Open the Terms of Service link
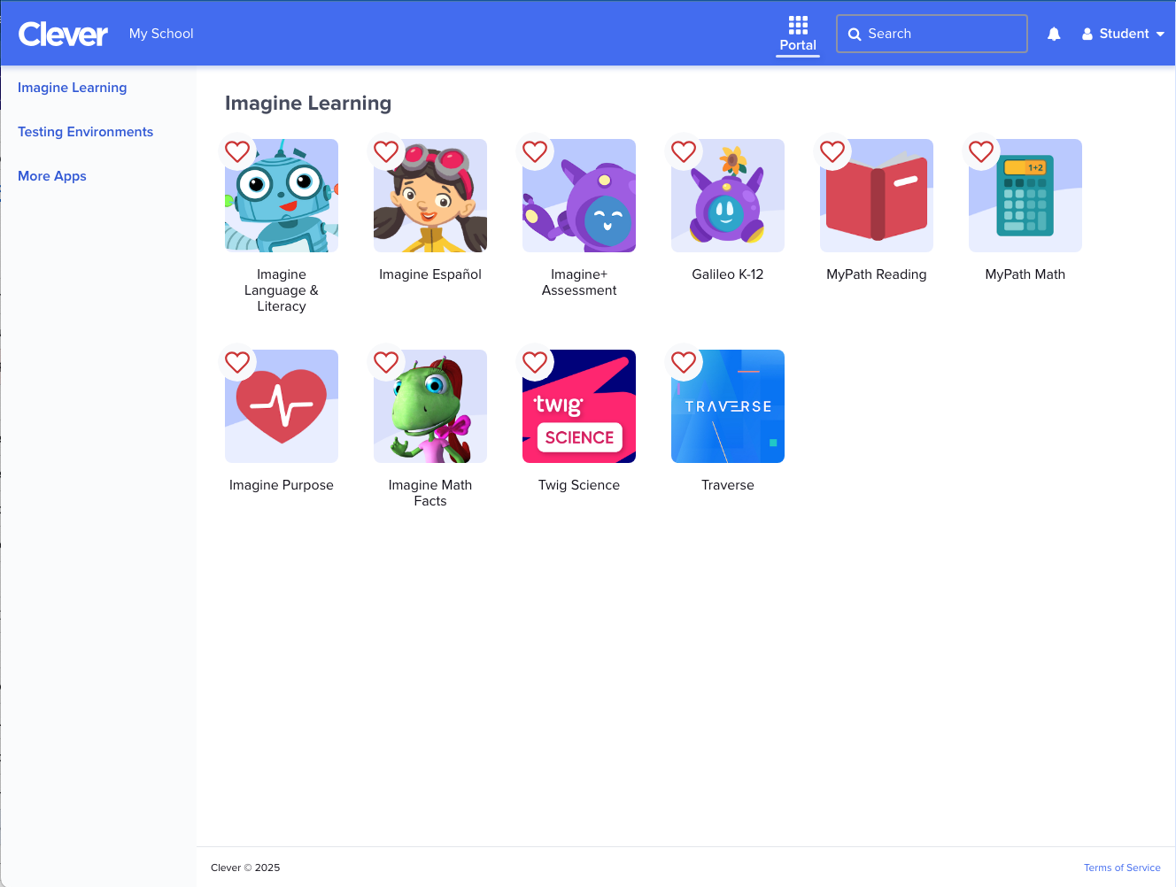Image resolution: width=1176 pixels, height=887 pixels. tap(1122, 868)
